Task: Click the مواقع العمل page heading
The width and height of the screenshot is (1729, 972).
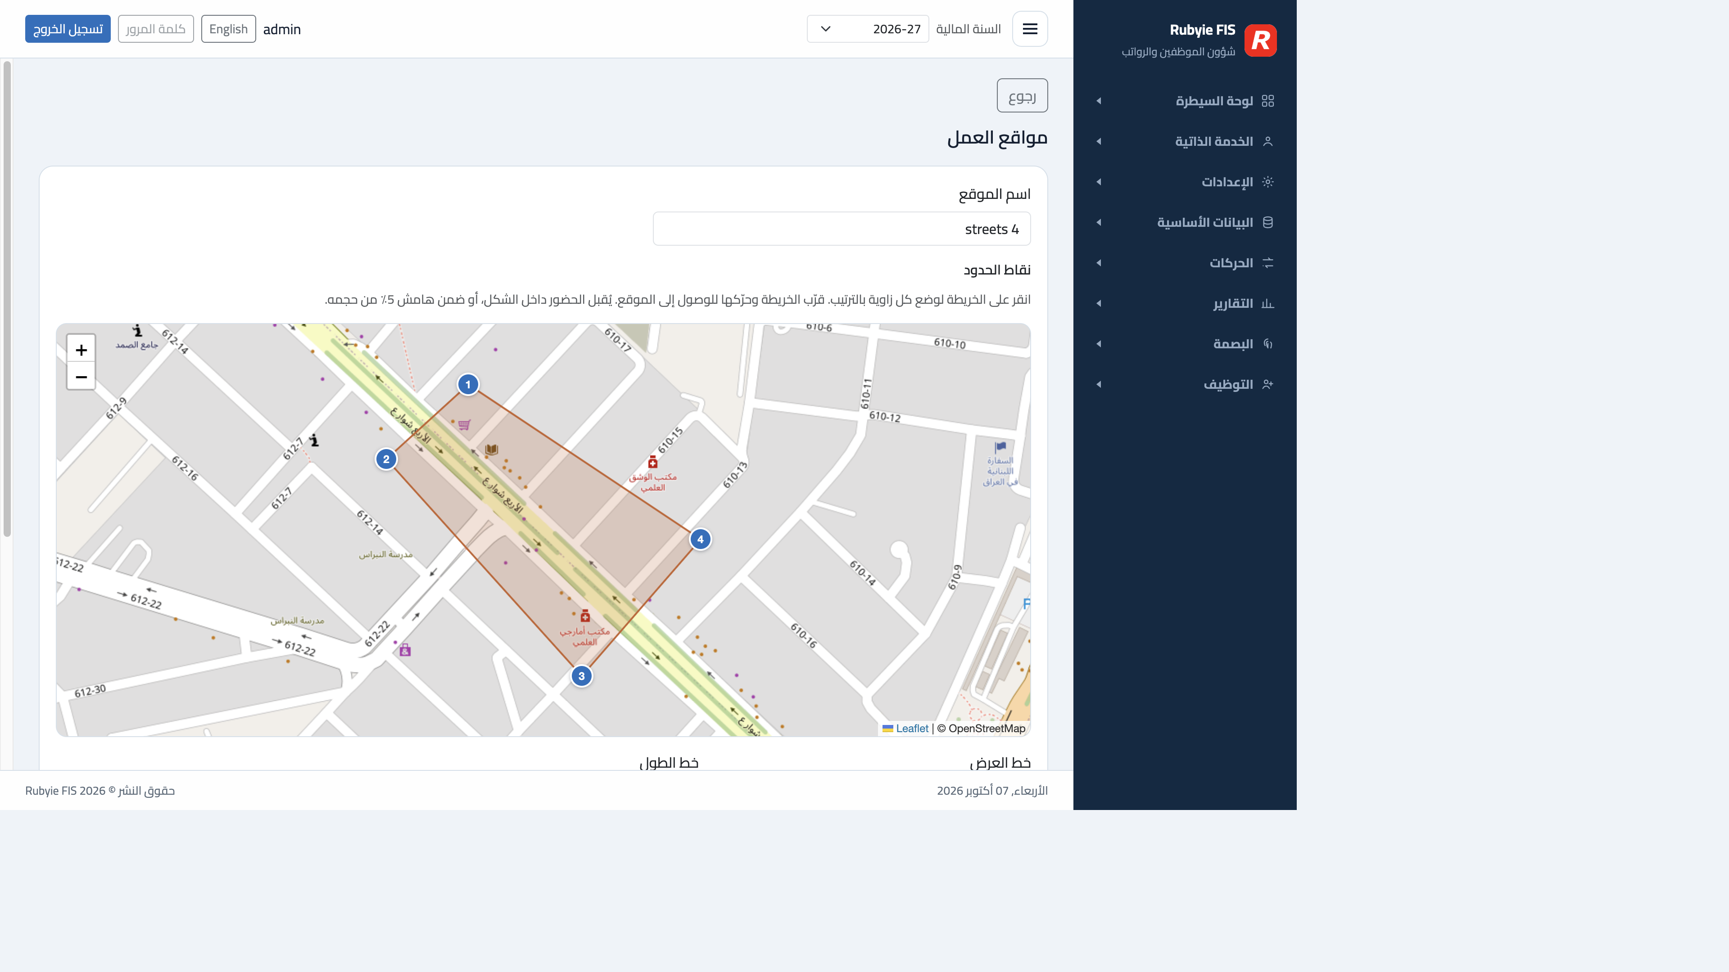Action: point(997,138)
